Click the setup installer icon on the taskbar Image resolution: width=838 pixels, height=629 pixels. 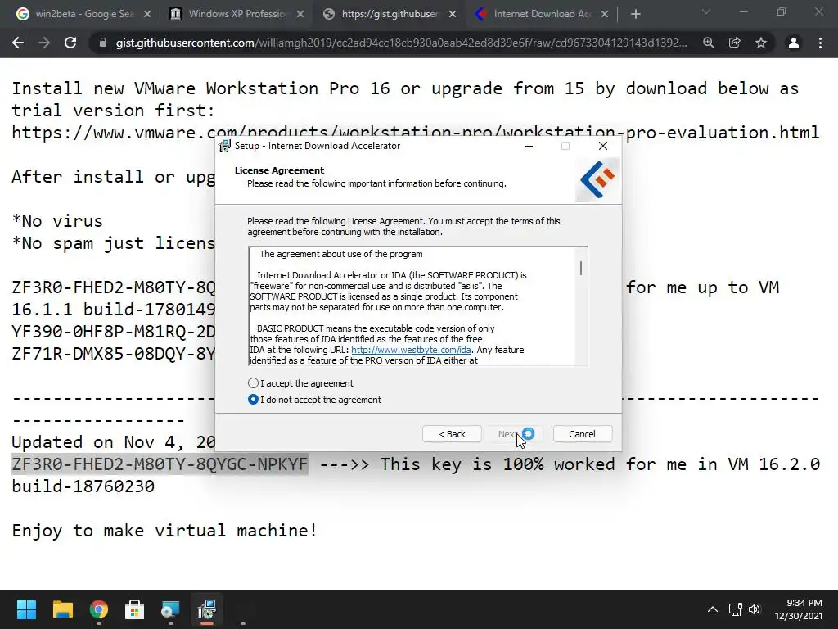click(x=207, y=609)
